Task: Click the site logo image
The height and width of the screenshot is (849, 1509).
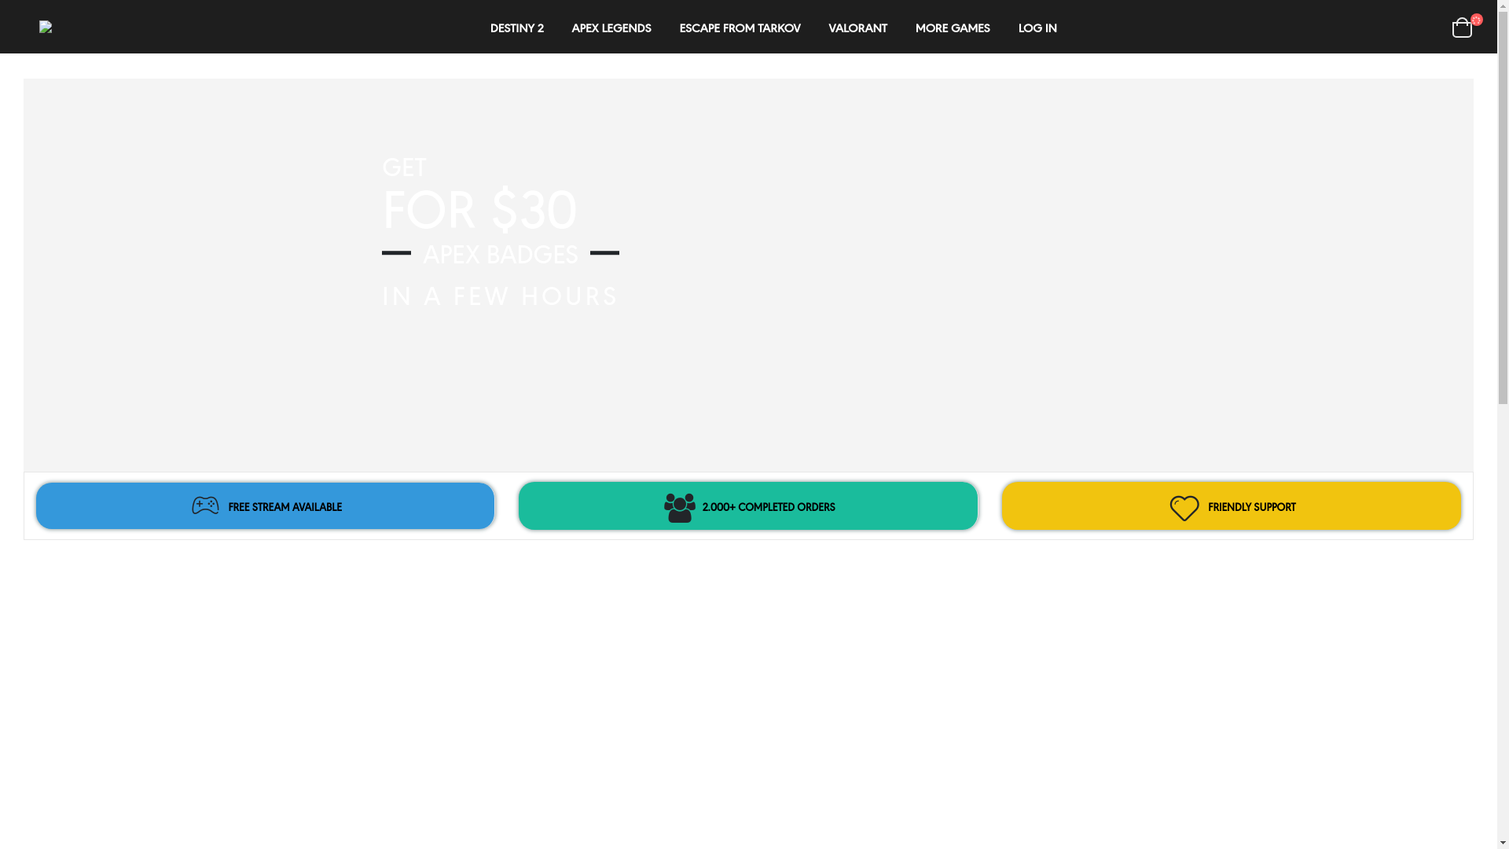Action: coord(46,28)
